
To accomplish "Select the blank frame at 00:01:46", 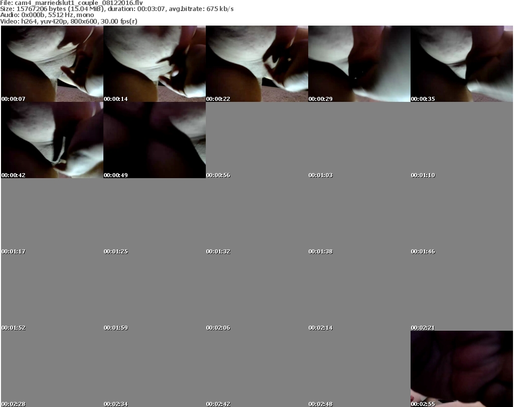I will (x=462, y=216).
